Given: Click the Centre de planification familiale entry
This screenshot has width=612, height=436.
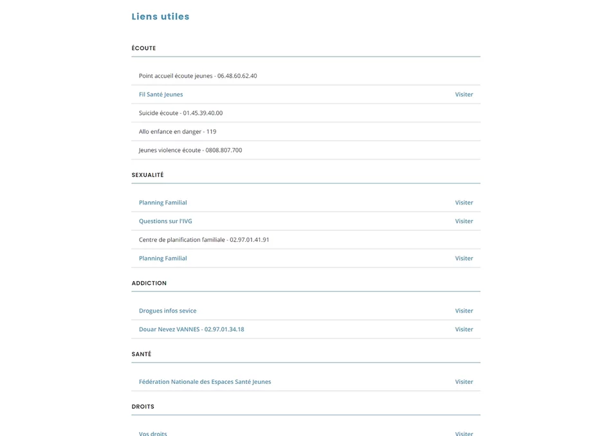Looking at the screenshot, I should [x=204, y=240].
